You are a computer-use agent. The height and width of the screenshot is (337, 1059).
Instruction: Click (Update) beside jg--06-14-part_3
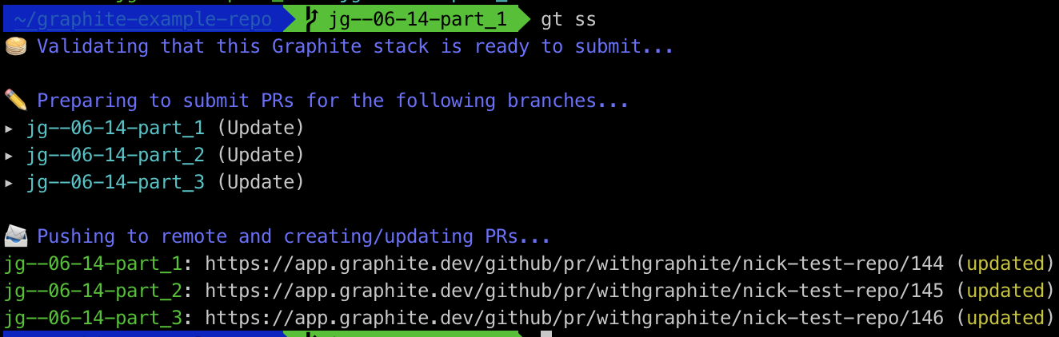261,182
